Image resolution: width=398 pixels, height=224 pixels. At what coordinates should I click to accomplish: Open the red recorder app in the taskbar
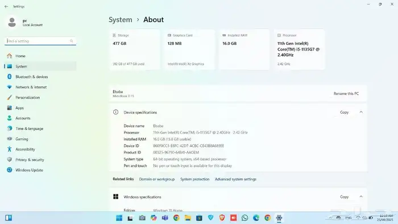pyautogui.click(x=234, y=218)
